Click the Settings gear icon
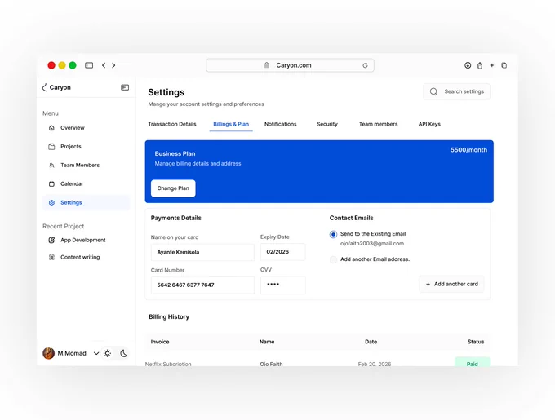Screen dimensions: 555x420 pyautogui.click(x=51, y=202)
